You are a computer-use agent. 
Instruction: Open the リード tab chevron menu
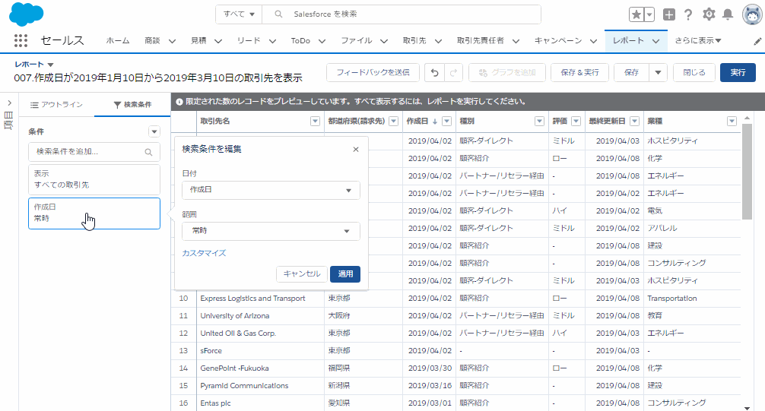point(272,42)
